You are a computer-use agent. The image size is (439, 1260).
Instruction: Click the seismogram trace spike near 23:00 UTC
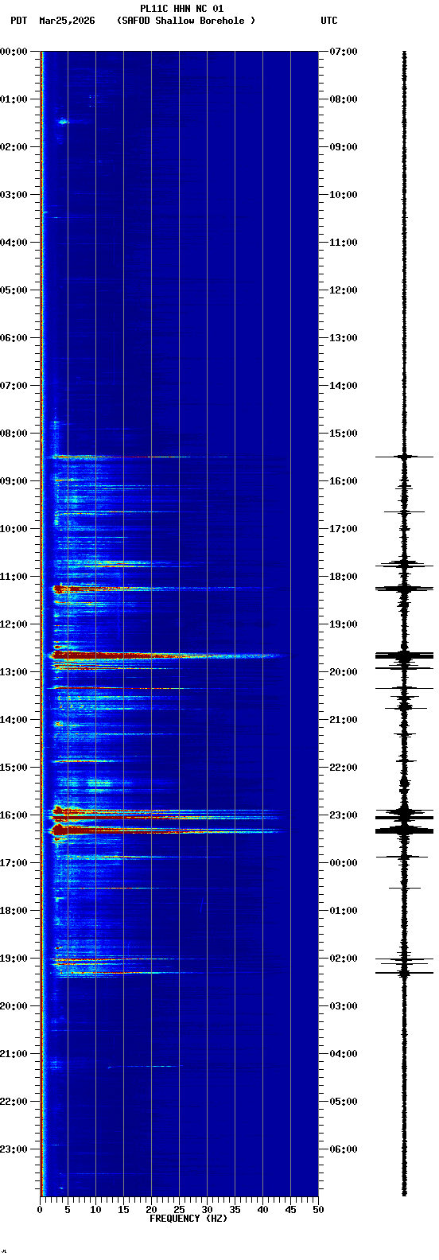tap(404, 817)
